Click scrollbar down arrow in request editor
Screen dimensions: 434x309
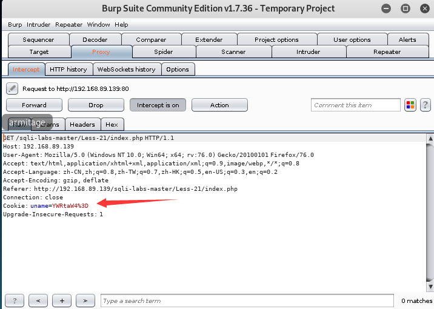[x=430, y=287]
